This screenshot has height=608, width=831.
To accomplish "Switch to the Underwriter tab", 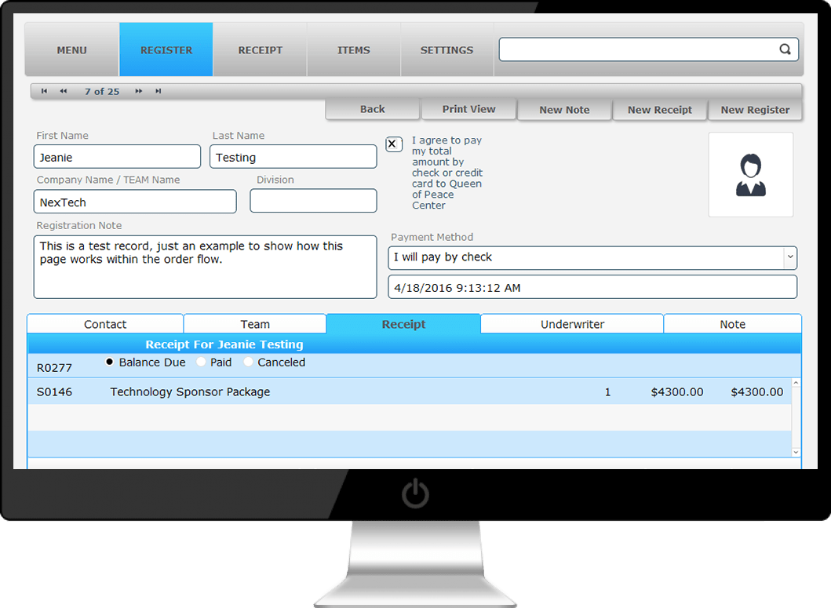I will (572, 324).
